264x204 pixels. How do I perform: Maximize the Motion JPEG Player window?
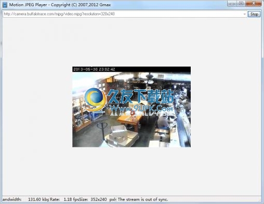click(x=241, y=4)
